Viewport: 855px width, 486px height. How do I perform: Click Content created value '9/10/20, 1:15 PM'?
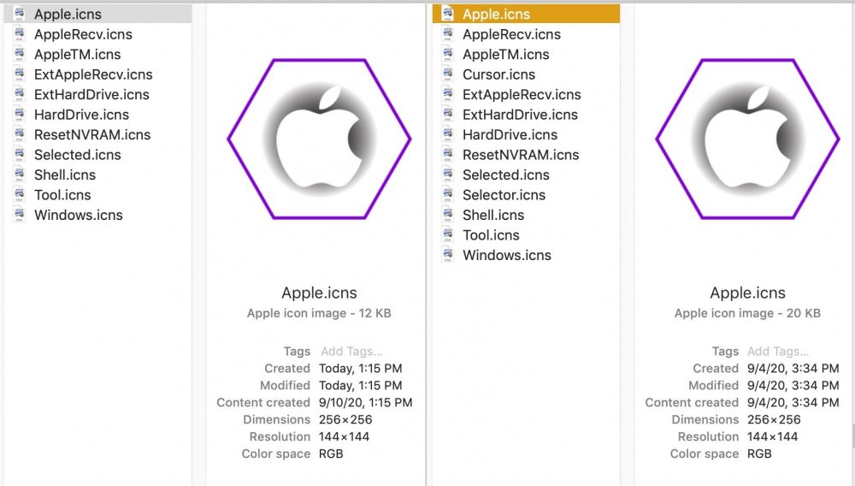(365, 403)
